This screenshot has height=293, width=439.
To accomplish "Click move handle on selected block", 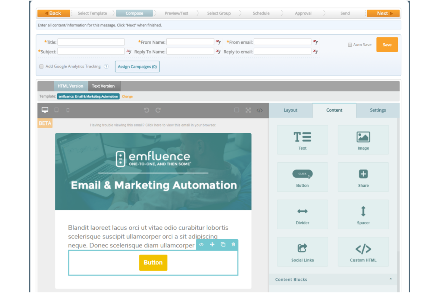I will coord(212,245).
